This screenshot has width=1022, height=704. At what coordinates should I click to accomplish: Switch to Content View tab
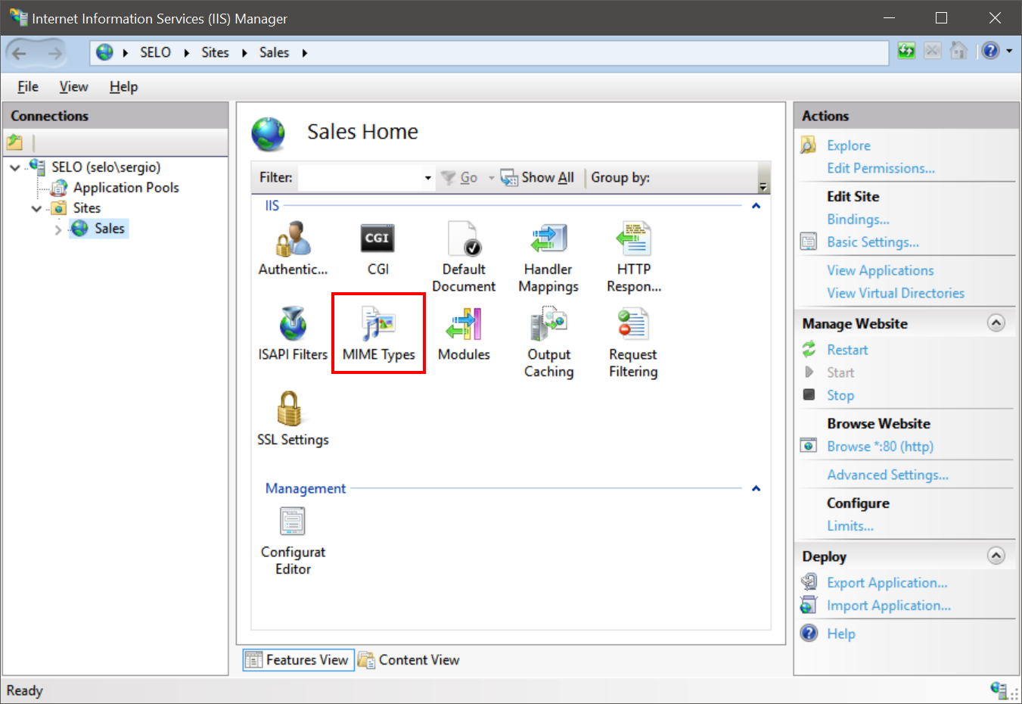[408, 660]
